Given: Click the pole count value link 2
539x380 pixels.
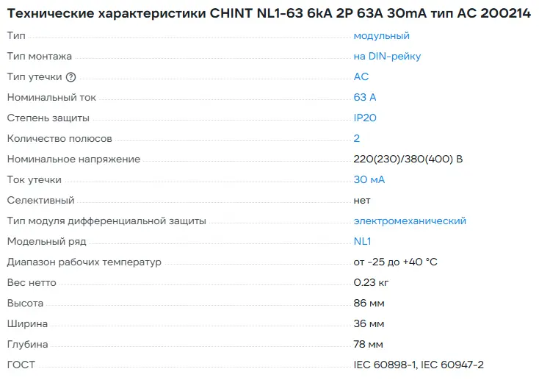Looking at the screenshot, I should point(357,138).
